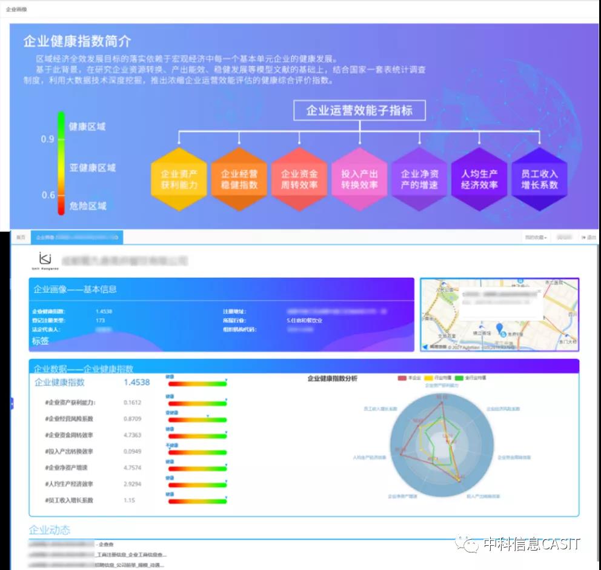Screen dimensions: 601x570
Task: Open the first 企业动态 entry ending 企查查
Action: 71,545
